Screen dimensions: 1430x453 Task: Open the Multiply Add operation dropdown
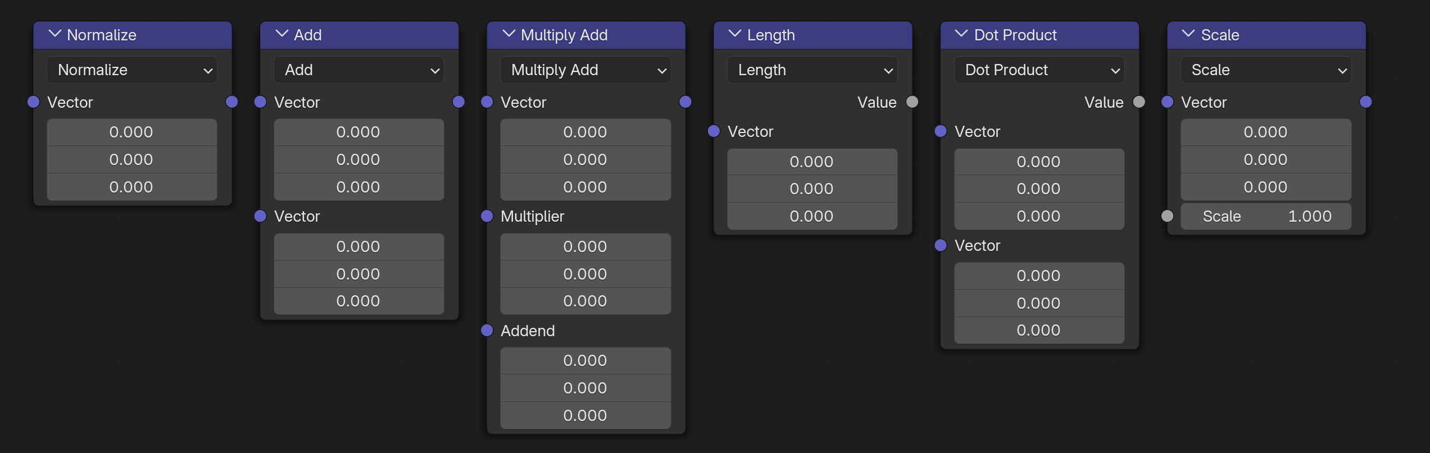585,70
